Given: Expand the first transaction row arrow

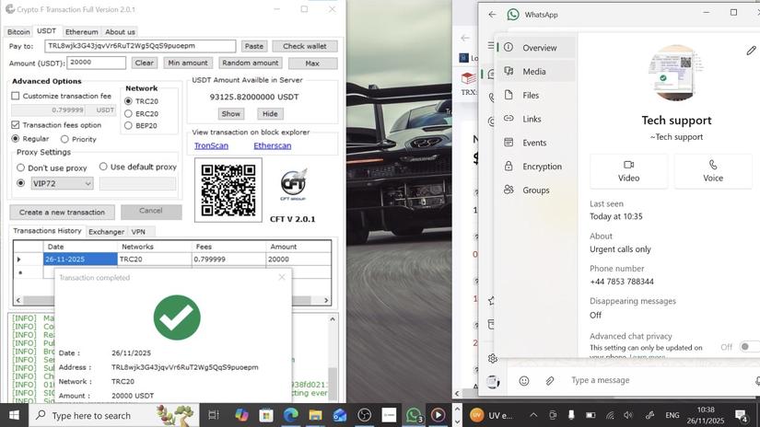Looking at the screenshot, I should tap(19, 260).
